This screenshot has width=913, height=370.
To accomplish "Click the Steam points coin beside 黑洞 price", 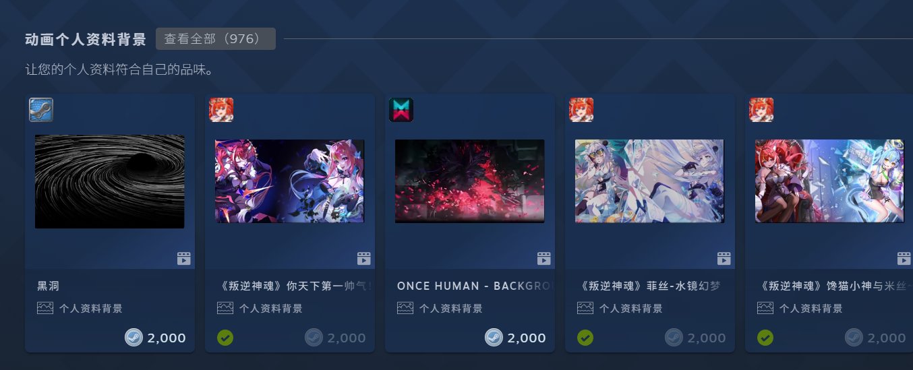I will (134, 338).
